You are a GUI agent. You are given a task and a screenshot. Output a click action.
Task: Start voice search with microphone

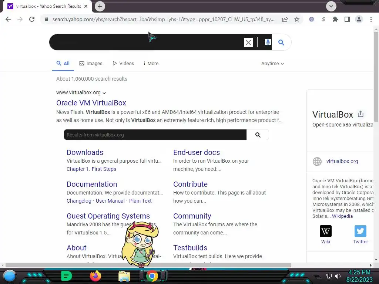pyautogui.click(x=268, y=42)
